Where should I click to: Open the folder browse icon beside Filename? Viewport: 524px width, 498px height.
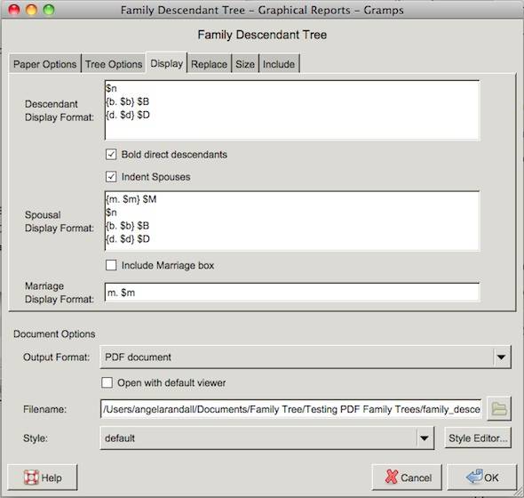pos(499,409)
